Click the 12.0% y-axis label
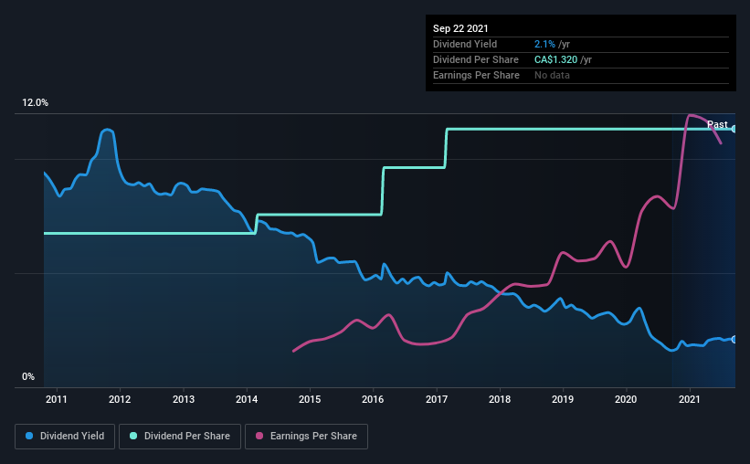 point(35,103)
